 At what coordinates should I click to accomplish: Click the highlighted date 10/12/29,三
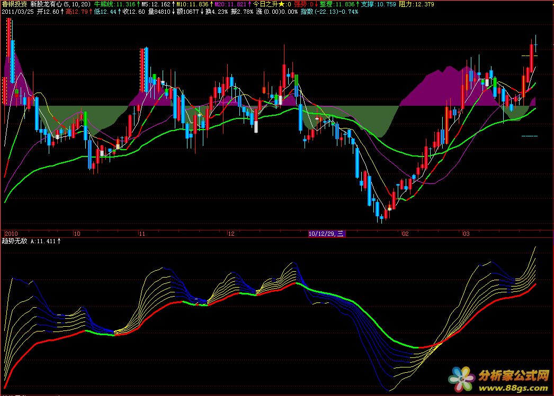(326, 234)
